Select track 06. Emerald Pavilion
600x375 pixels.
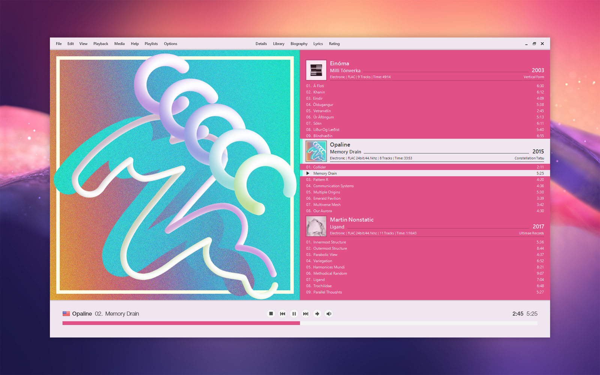[425, 198]
